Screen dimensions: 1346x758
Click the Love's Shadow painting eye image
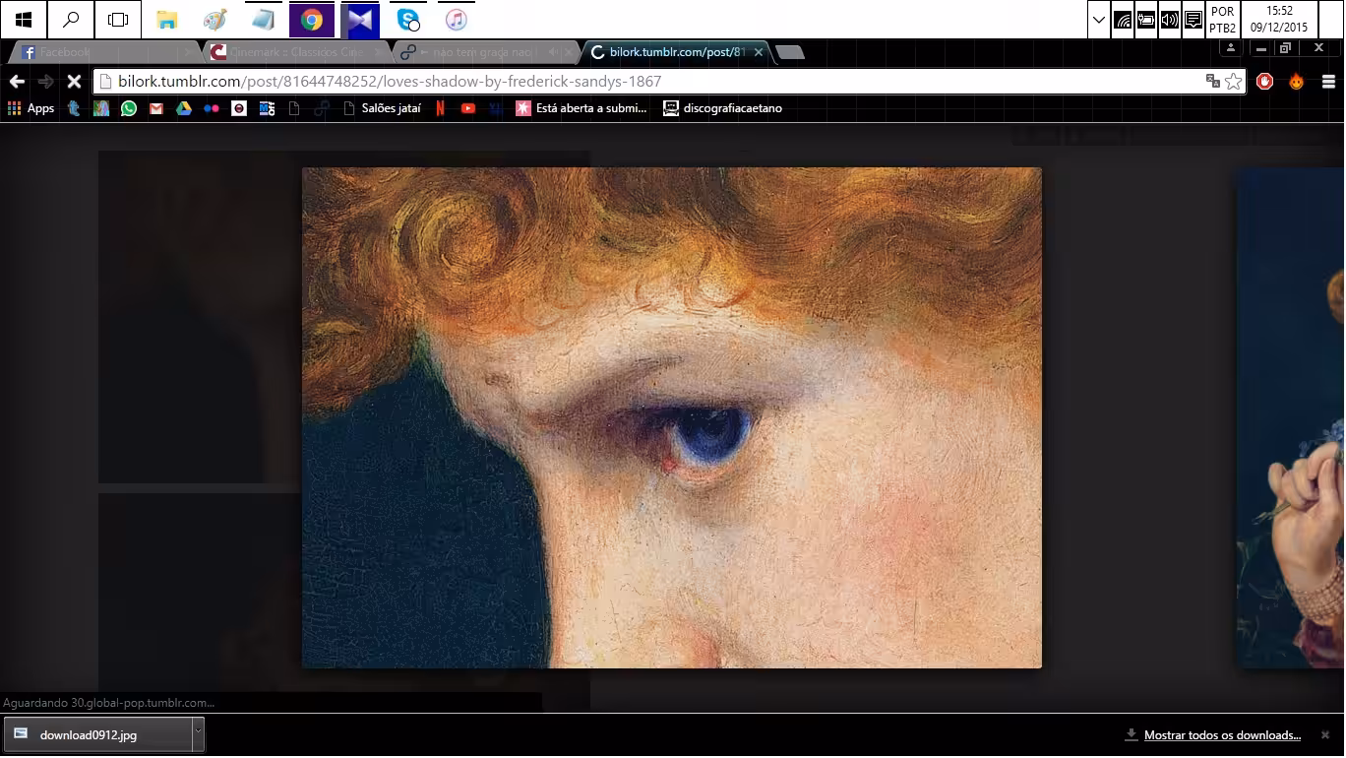672,417
